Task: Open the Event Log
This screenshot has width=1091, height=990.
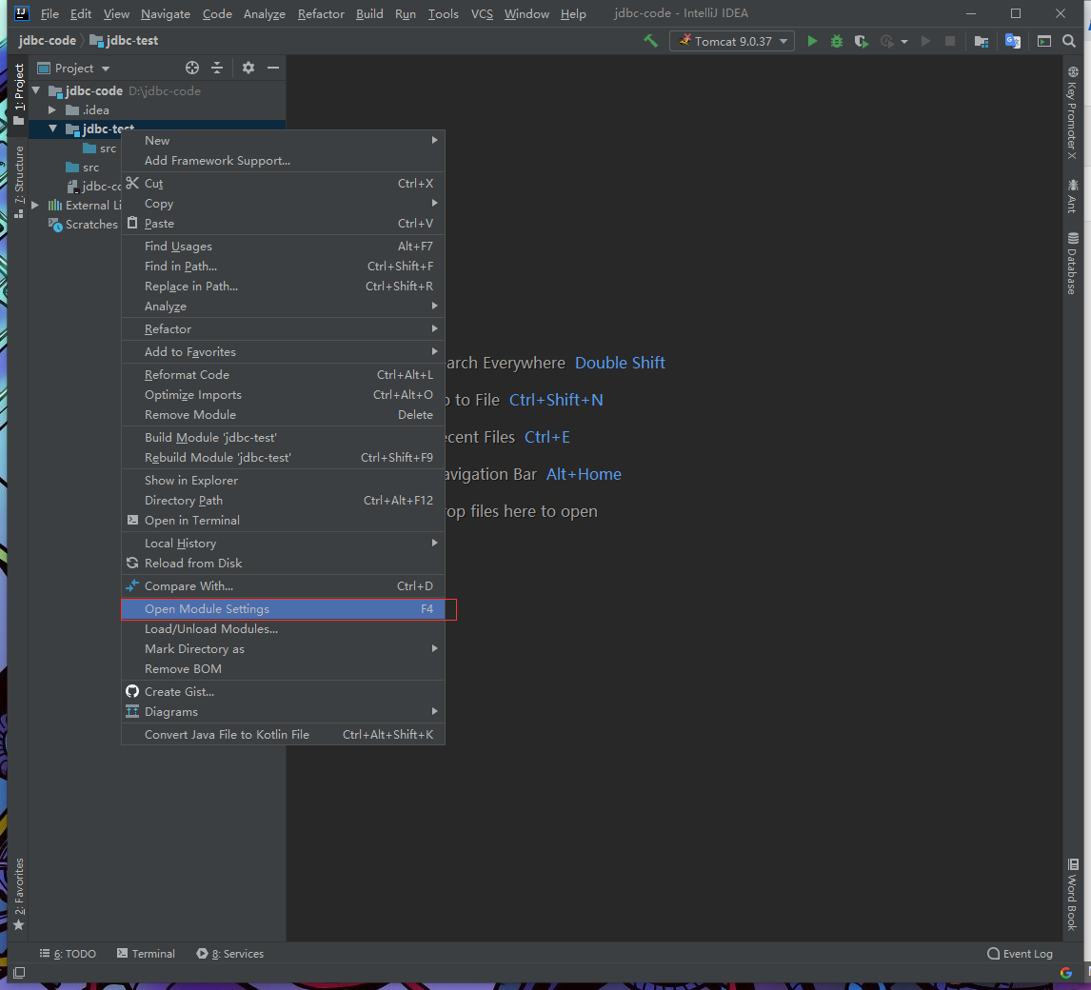Action: click(1020, 953)
